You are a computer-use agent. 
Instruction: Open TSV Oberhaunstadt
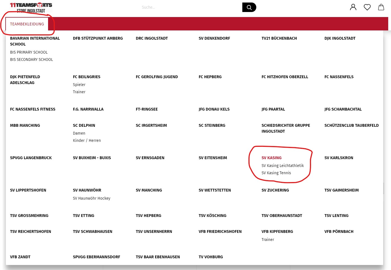(282, 216)
